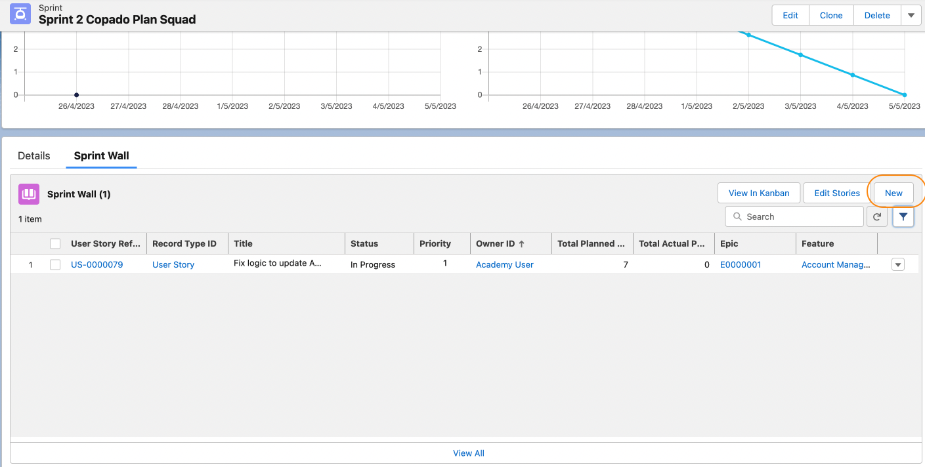Sort by Record Type ID column header

click(187, 243)
